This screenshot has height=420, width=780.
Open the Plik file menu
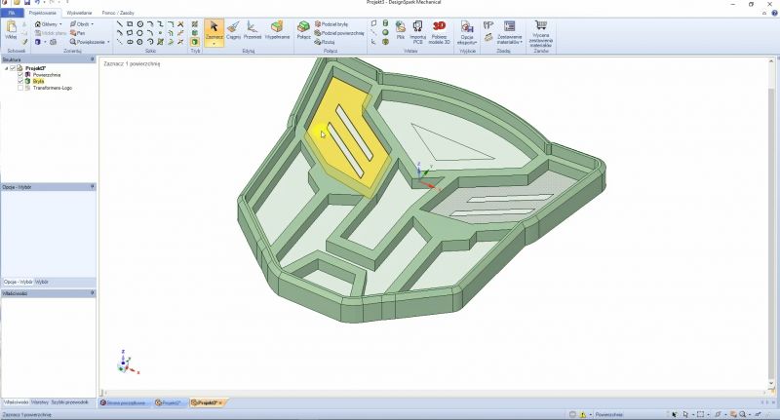(12, 13)
